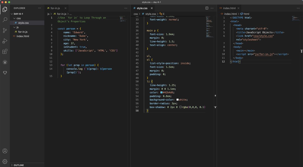Click the 'list-style-position: inside;' line
The width and height of the screenshot is (303, 167).
[x=170, y=63]
